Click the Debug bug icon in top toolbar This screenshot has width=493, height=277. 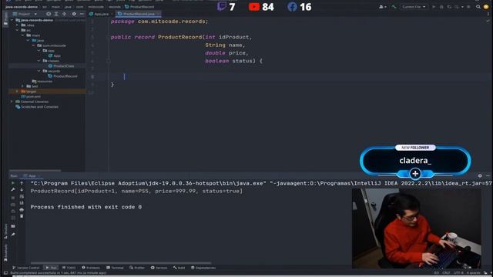[x=441, y=7]
